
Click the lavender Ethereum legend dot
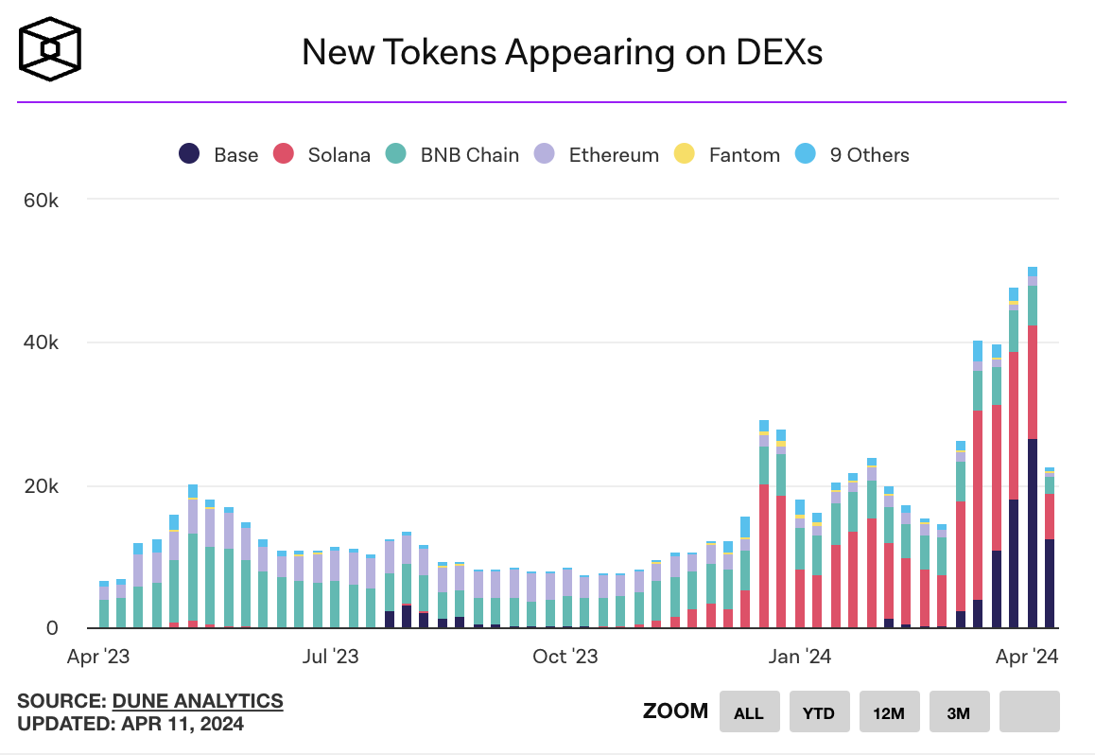(545, 154)
